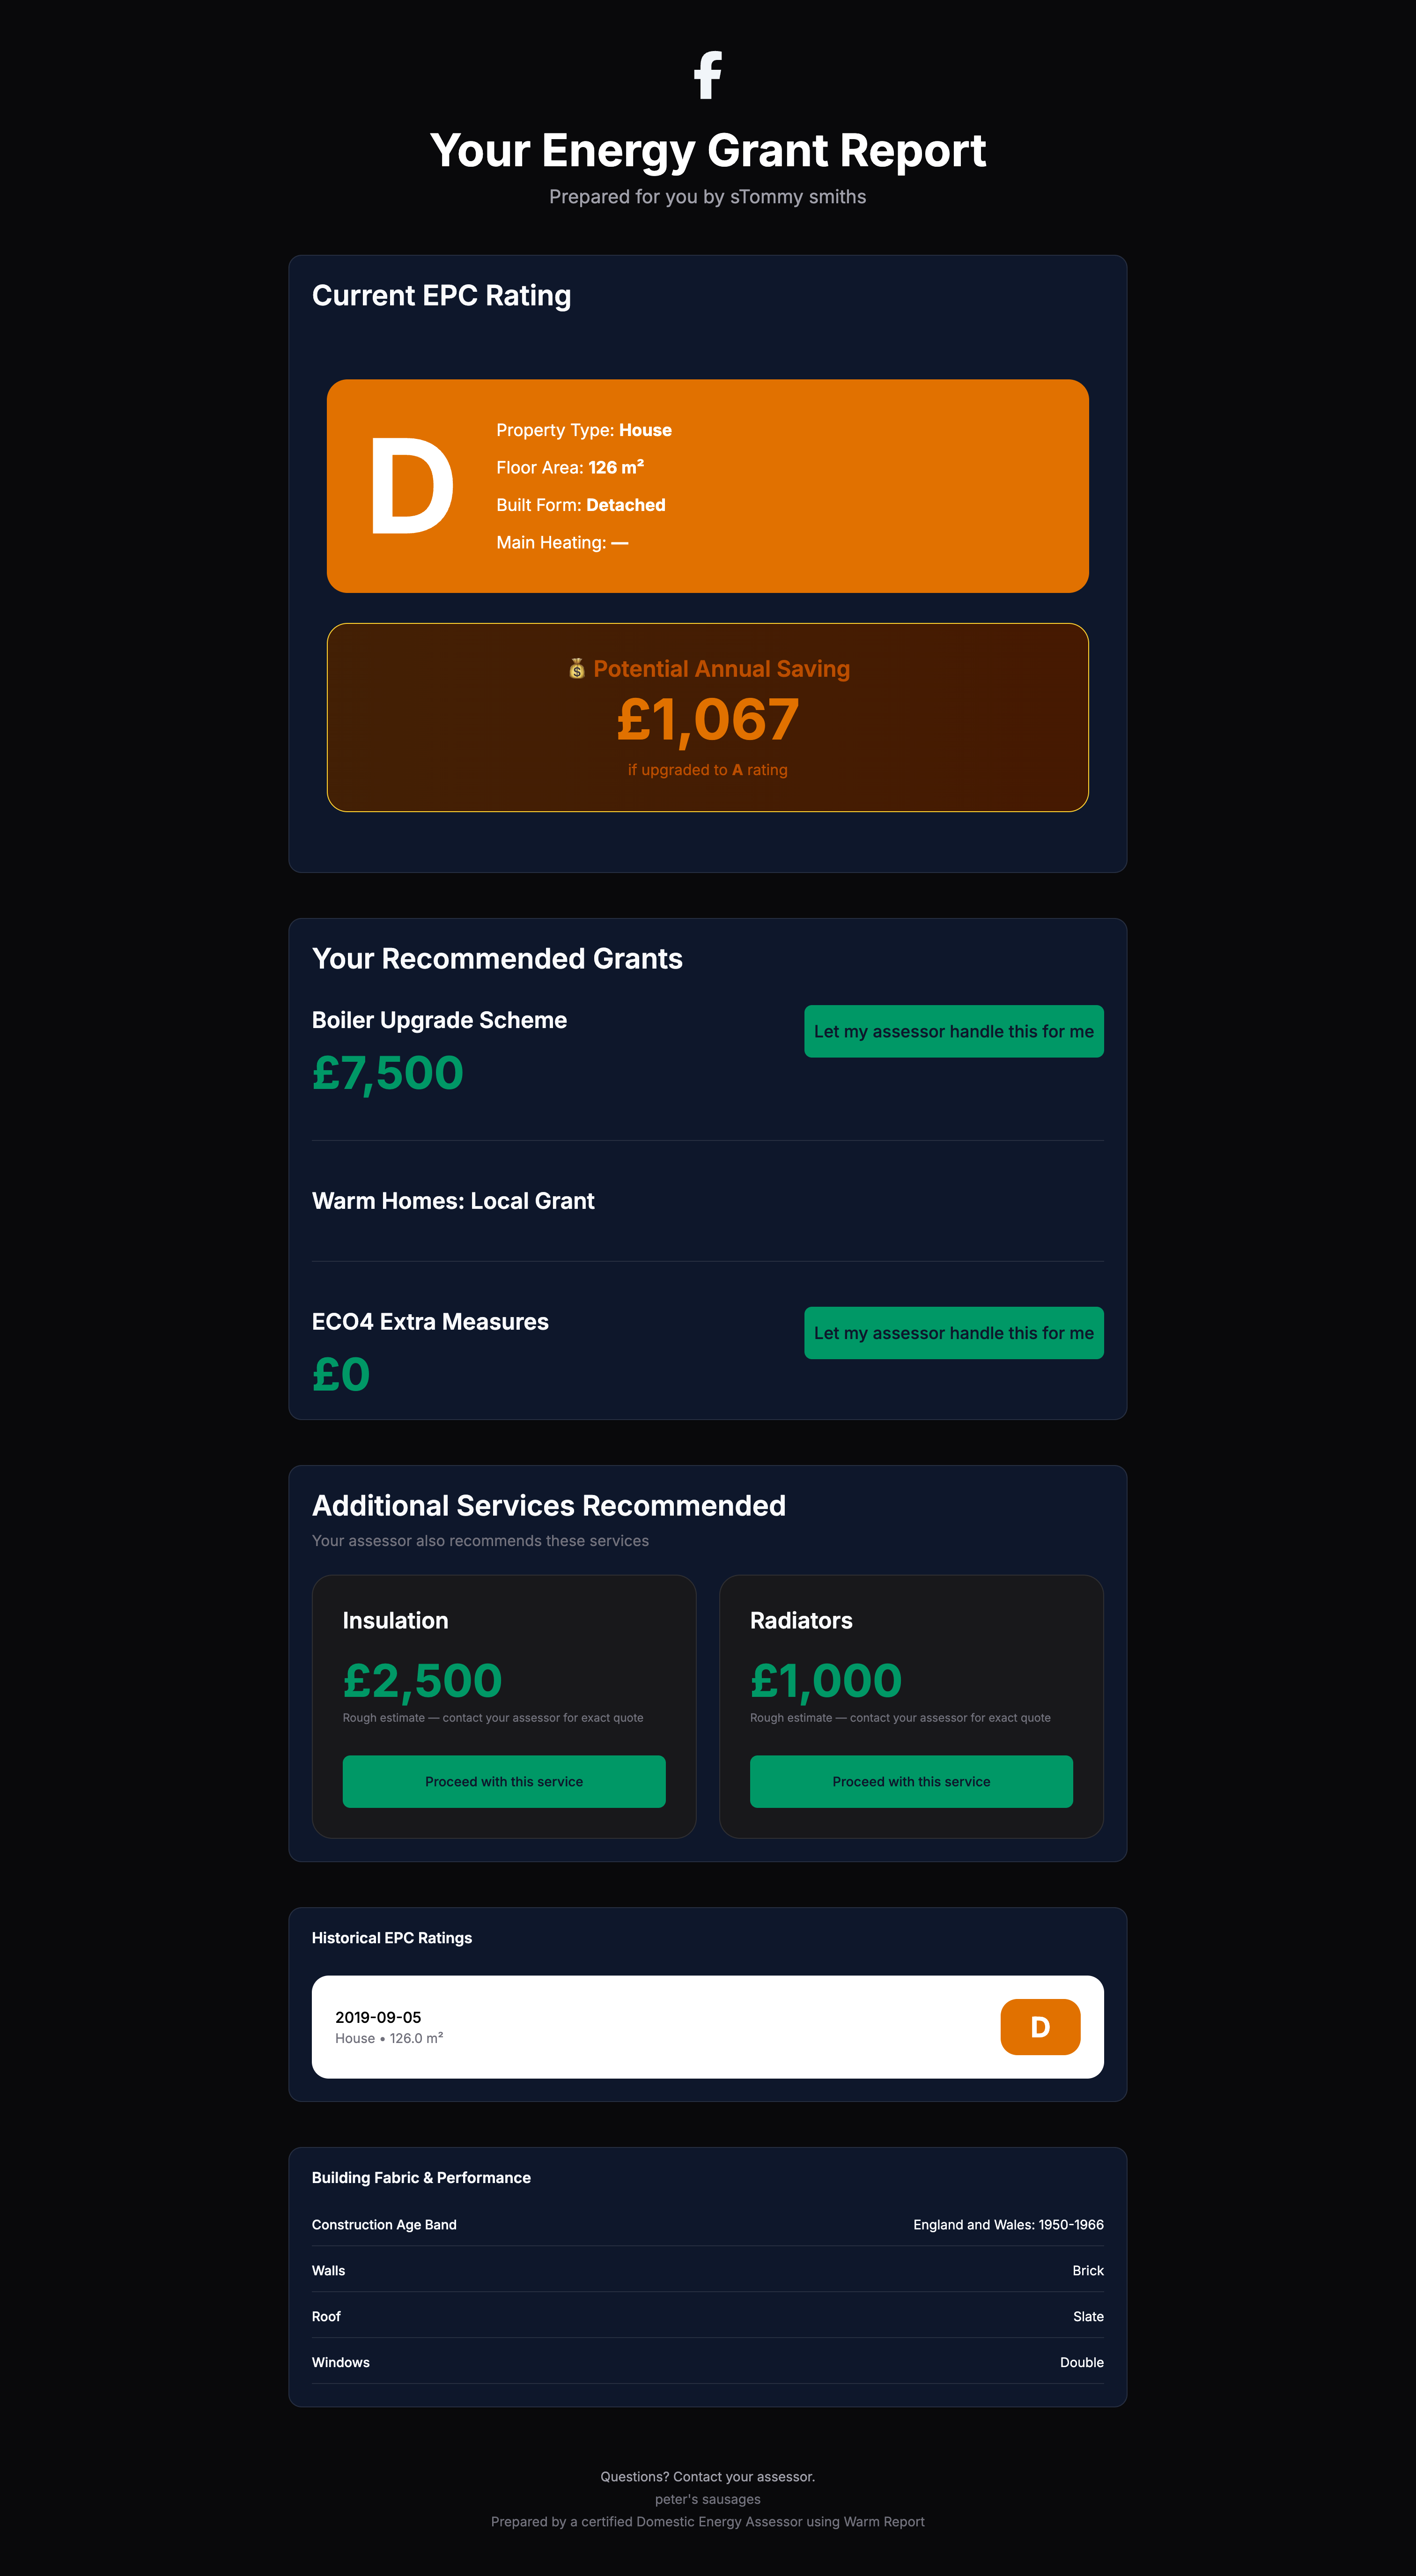Click the £1,000 Radiators estimate
The width and height of the screenshot is (1416, 2576).
tap(826, 1680)
